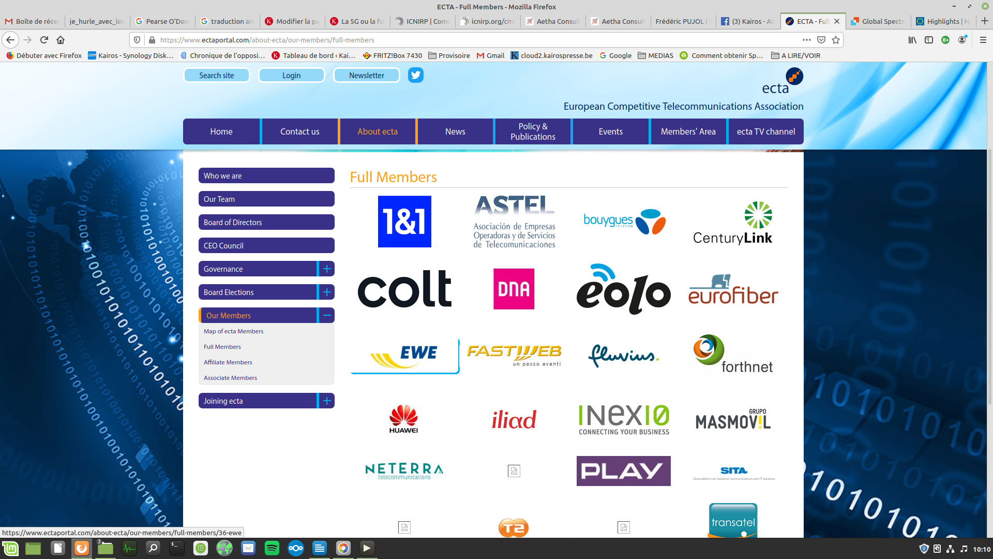The image size is (993, 559).
Task: Open Our Team sidebar link
Action: (x=266, y=199)
